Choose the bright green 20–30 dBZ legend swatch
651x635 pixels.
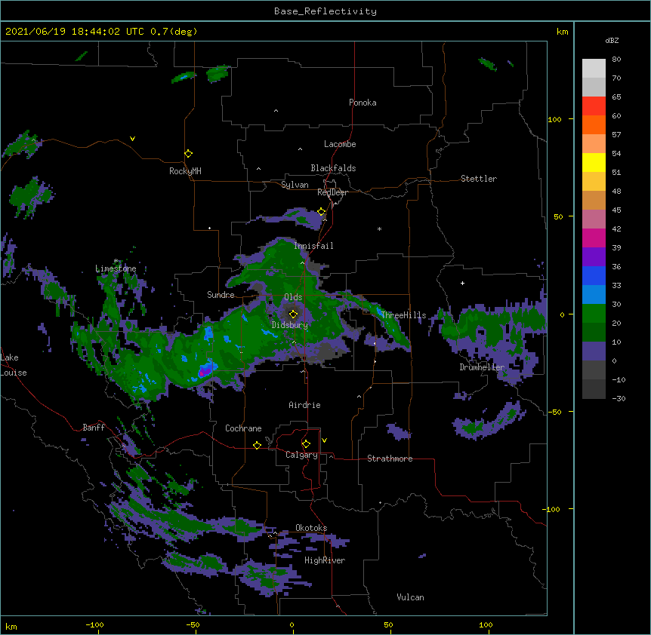coord(594,314)
